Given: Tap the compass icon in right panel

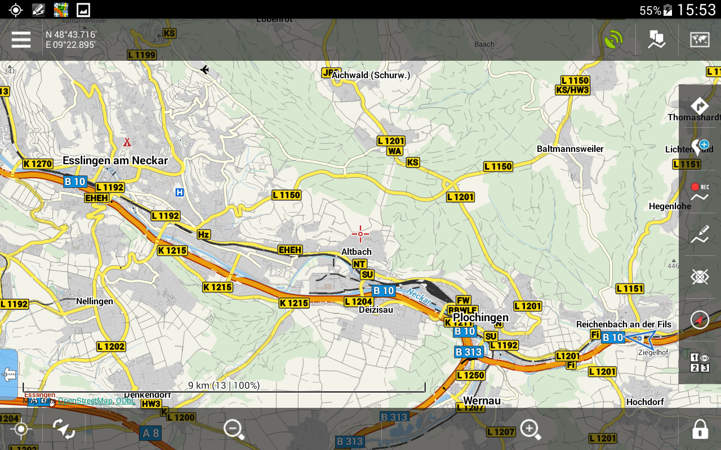Looking at the screenshot, I should pos(700,320).
